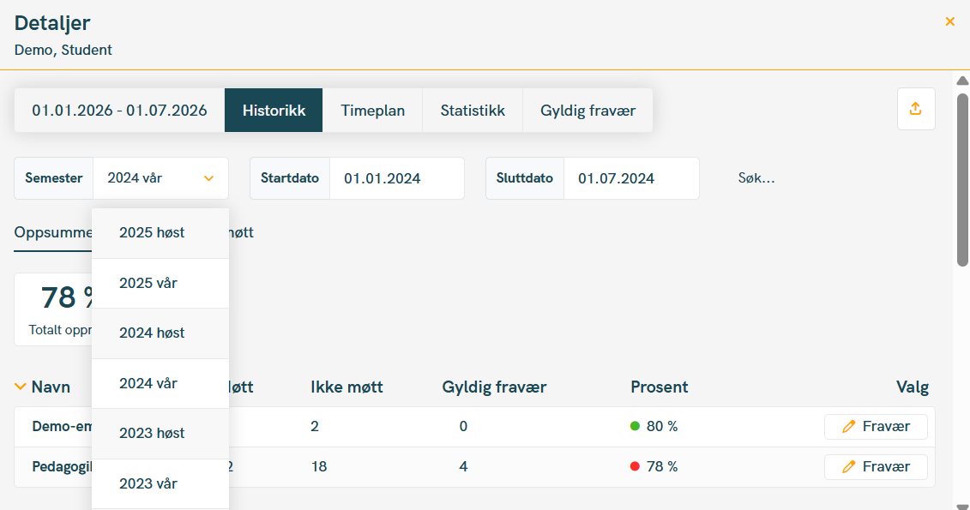The height and width of the screenshot is (510, 970).
Task: Click the orange export upload icon
Action: pyautogui.click(x=916, y=109)
